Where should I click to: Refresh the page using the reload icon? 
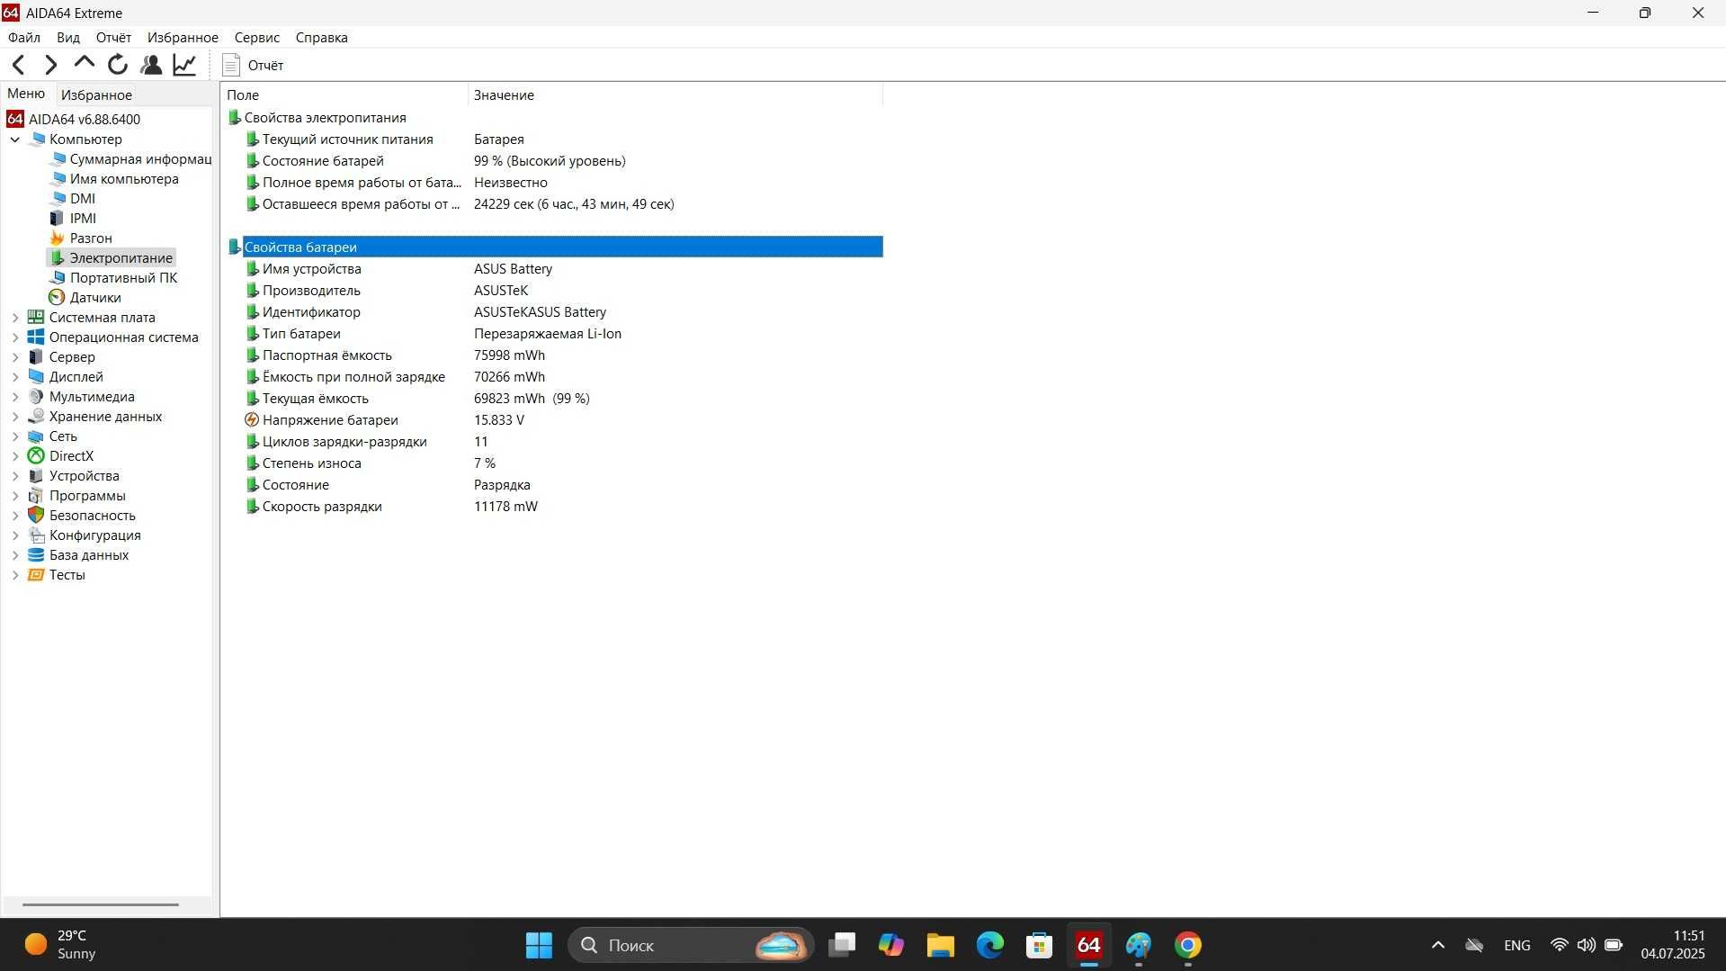(118, 65)
